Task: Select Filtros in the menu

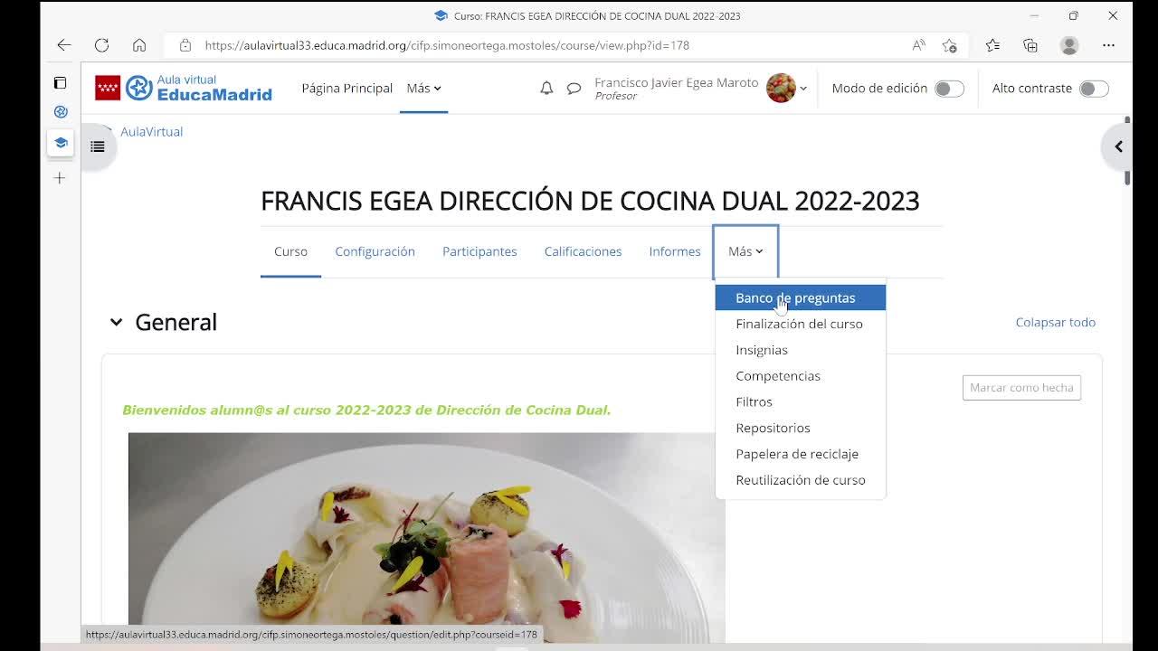Action: pyautogui.click(x=801, y=401)
